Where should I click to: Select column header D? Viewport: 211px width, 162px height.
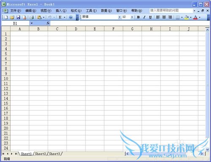tap(76, 29)
